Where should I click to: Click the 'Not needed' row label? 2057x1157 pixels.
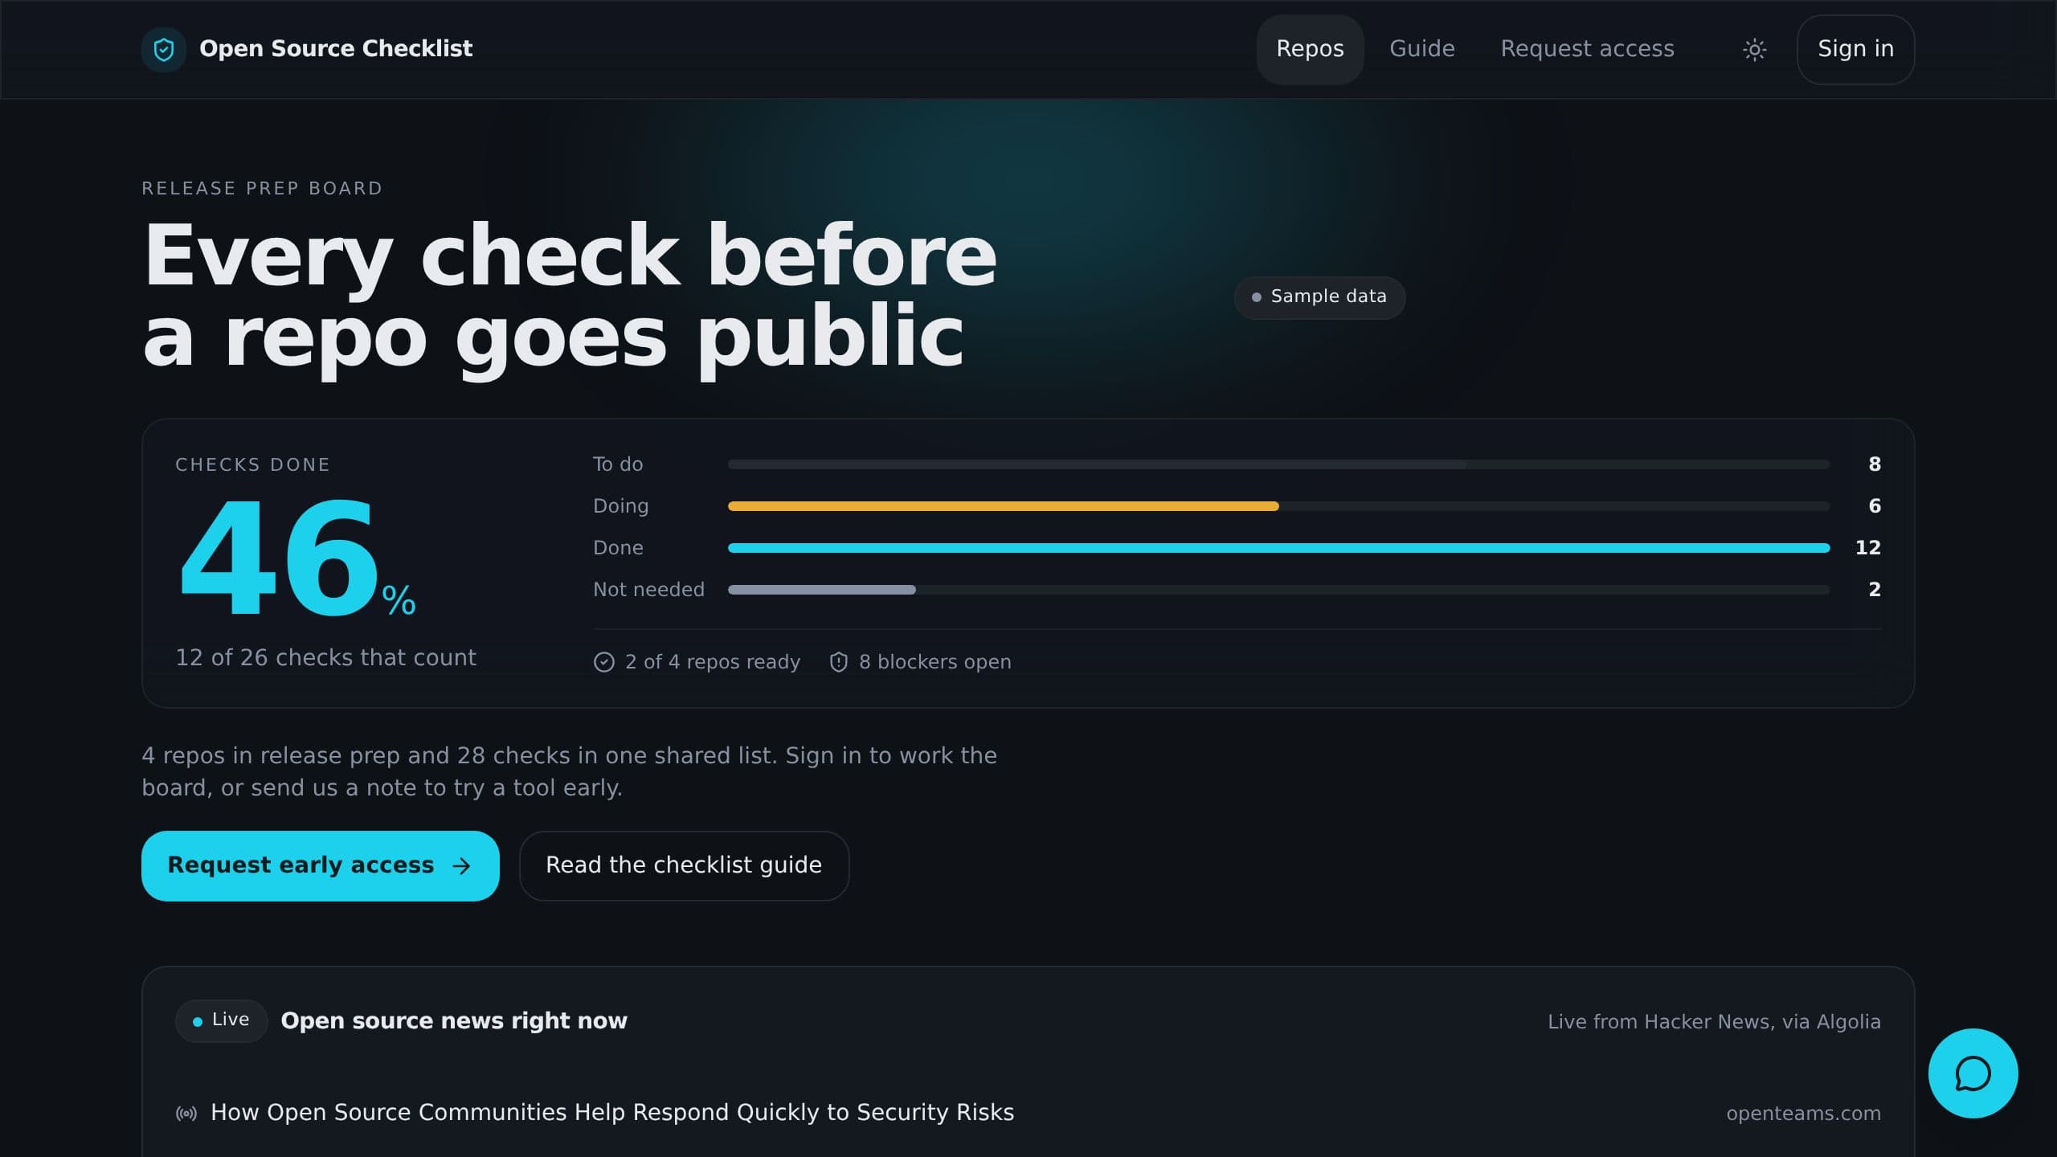click(648, 590)
